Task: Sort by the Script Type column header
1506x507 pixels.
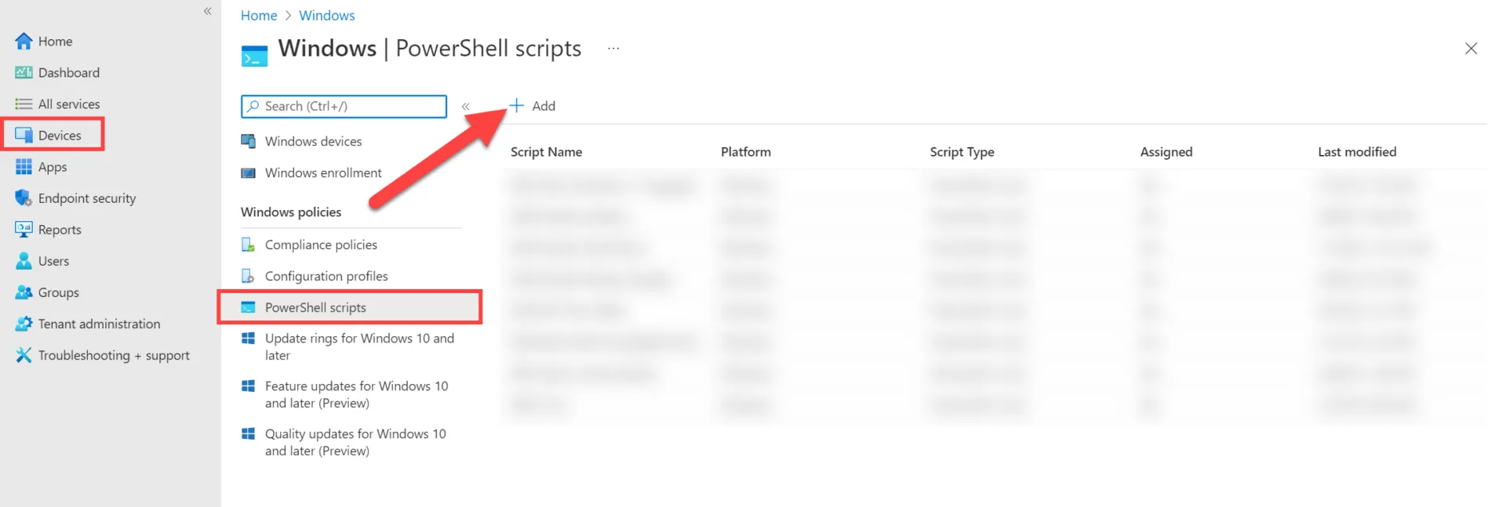Action: 962,151
